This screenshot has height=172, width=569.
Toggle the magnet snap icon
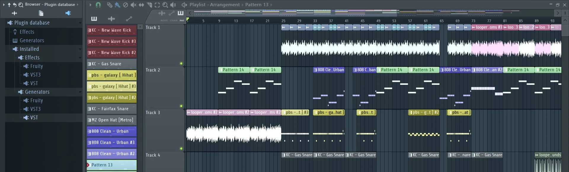coord(98,5)
